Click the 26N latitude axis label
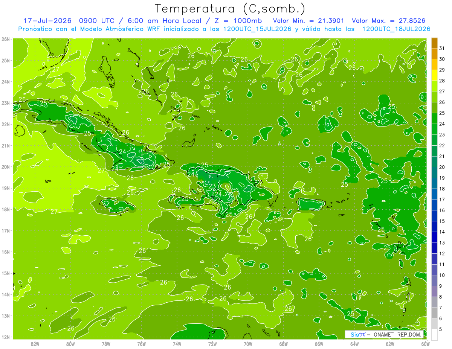 (x=5, y=39)
